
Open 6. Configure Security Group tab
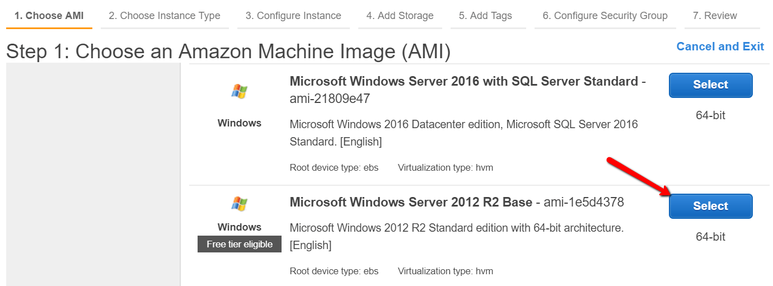pos(605,16)
